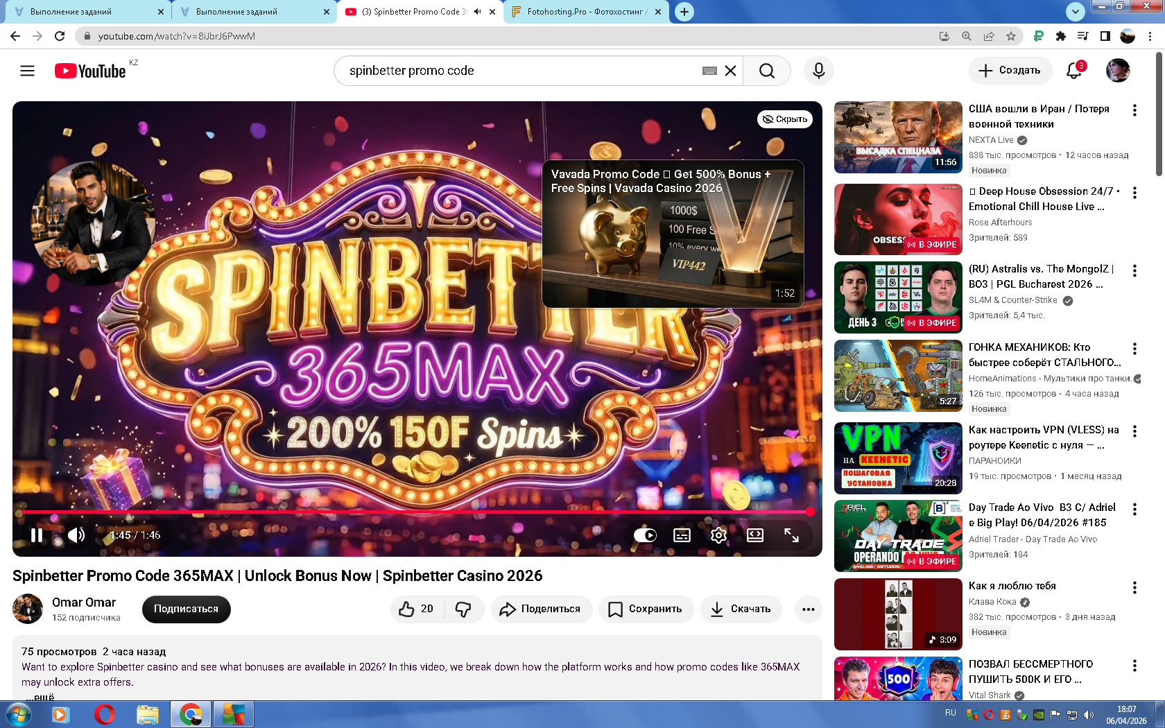
Task: Switch to second Выполнение заданий tab
Action: 253,12
